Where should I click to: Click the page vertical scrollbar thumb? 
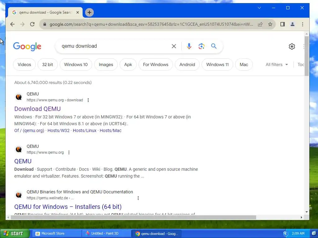pos(307,56)
